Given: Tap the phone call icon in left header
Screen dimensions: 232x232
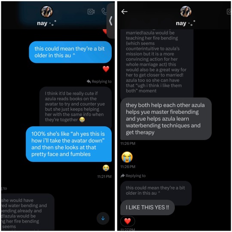Looking at the screenshot, I should [x=104, y=12].
